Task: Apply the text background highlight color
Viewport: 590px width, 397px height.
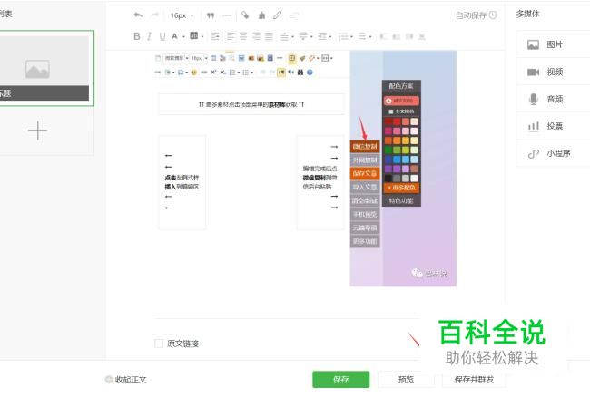Action: coord(193,36)
